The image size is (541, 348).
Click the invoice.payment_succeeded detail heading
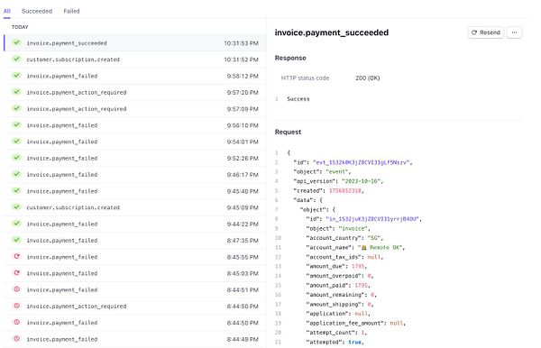point(332,32)
